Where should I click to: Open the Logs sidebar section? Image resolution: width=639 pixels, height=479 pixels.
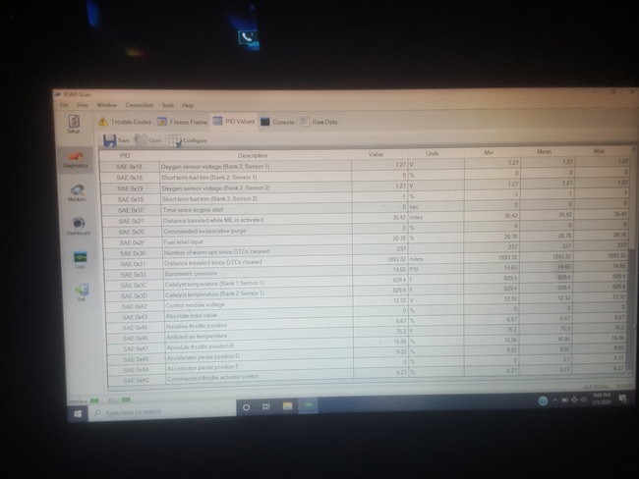81,260
